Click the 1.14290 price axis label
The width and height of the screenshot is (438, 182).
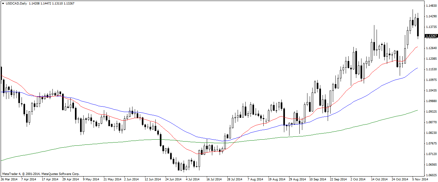point(431,16)
